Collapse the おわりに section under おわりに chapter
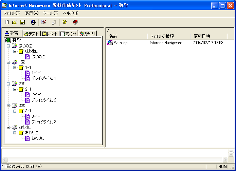 [x=15, y=133]
